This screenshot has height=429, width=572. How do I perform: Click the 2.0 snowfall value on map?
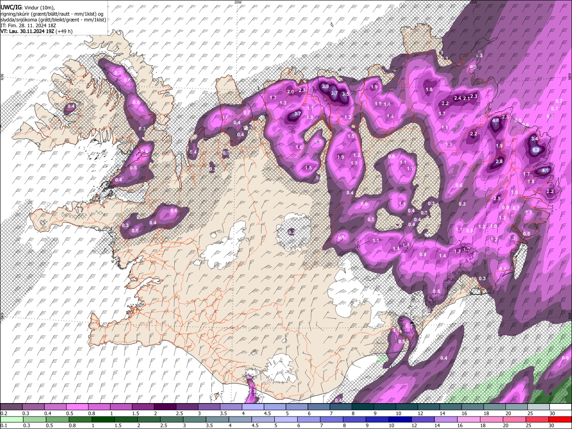(290, 92)
